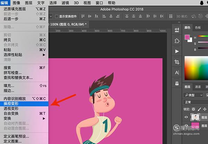Open macOS notification bell icon in menu bar
208x144 pixels.
click(x=202, y=3)
